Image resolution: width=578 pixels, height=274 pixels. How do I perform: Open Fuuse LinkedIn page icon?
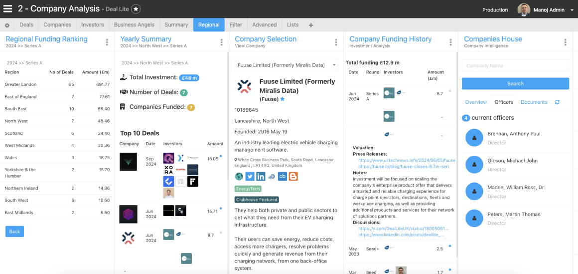[261, 176]
